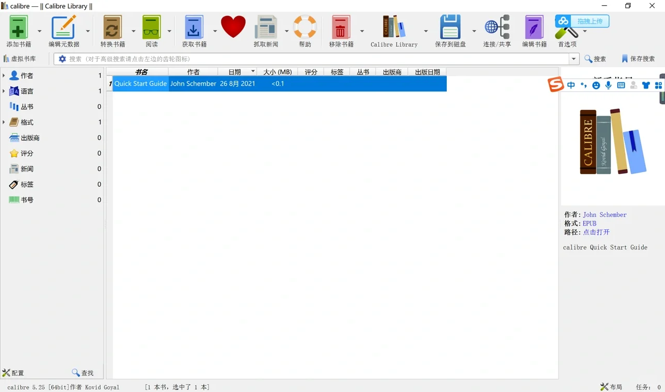Toggle the Sogou punctuation mode icon

click(x=583, y=85)
